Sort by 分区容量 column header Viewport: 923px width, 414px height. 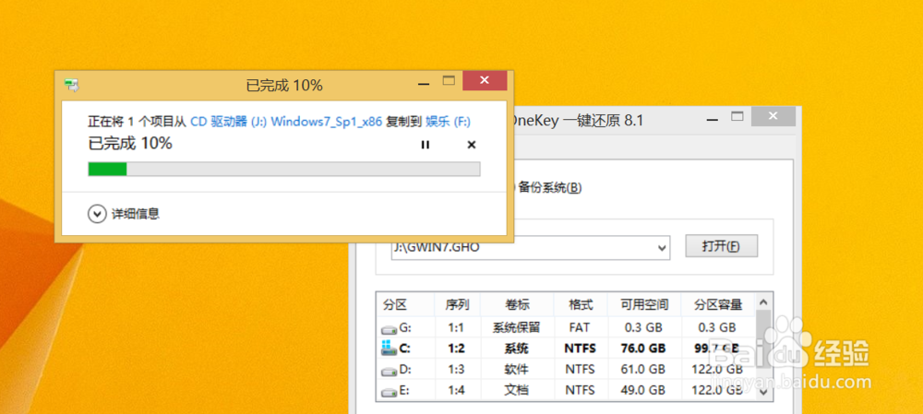[717, 304]
